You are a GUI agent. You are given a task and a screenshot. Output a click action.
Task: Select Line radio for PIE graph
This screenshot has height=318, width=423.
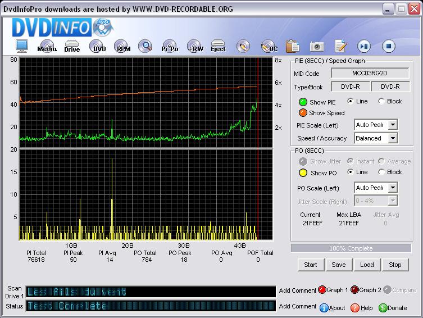point(350,101)
